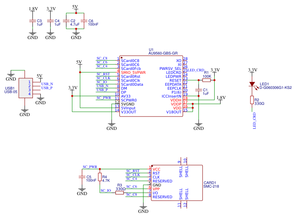
Task: Click the SCard0Clk pin name
Action: click(130, 81)
